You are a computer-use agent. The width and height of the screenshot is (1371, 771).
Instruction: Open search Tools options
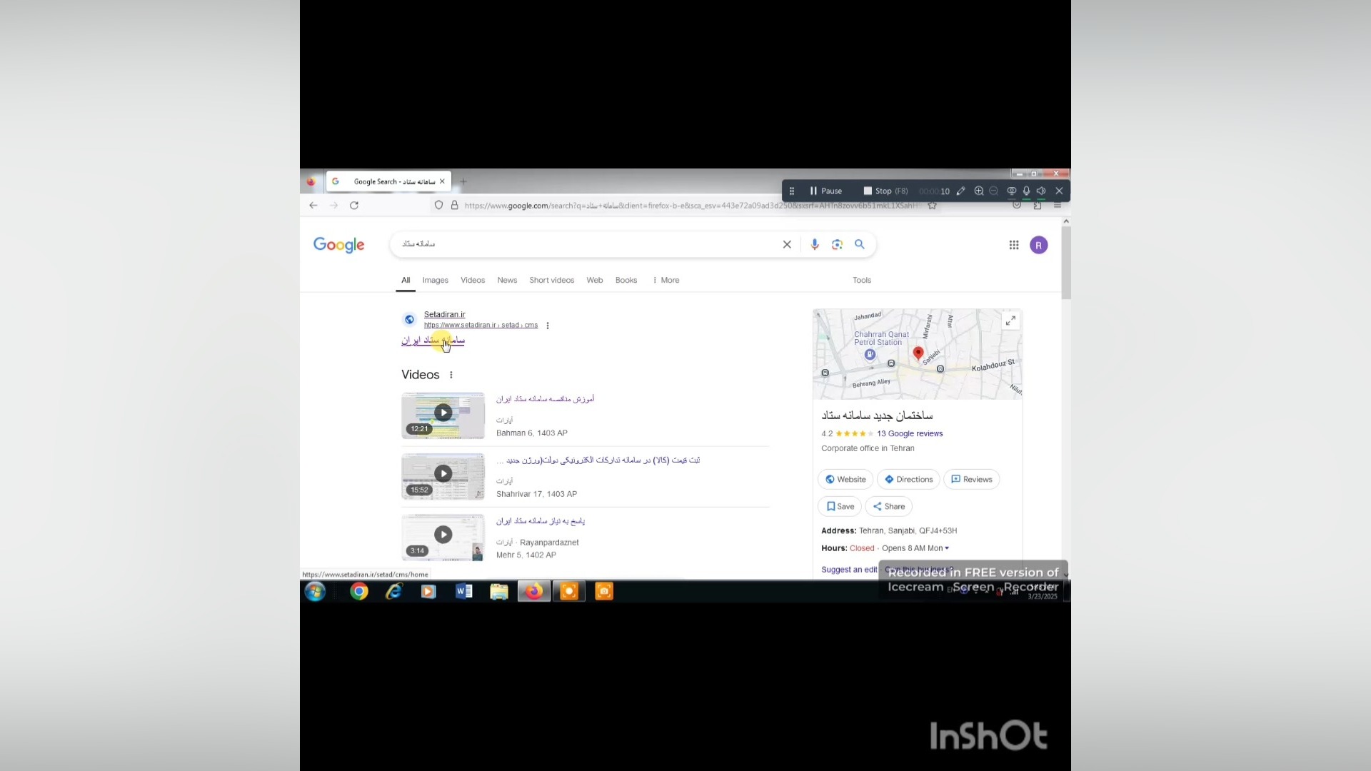pyautogui.click(x=862, y=281)
